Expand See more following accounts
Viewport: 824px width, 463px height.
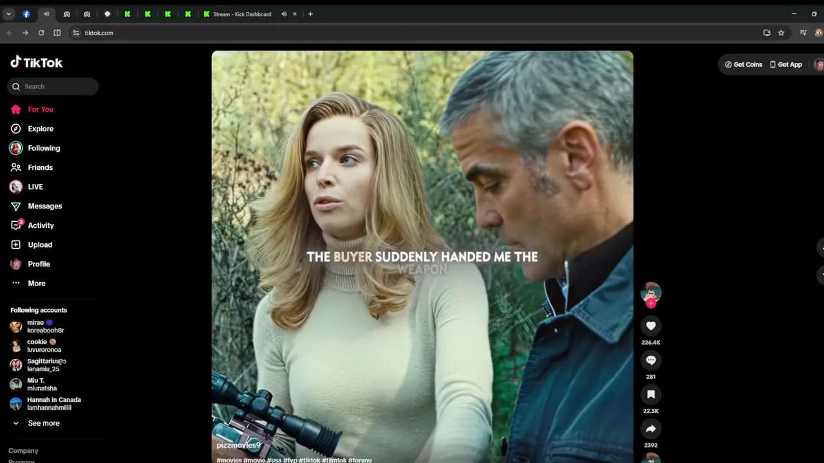click(x=36, y=423)
